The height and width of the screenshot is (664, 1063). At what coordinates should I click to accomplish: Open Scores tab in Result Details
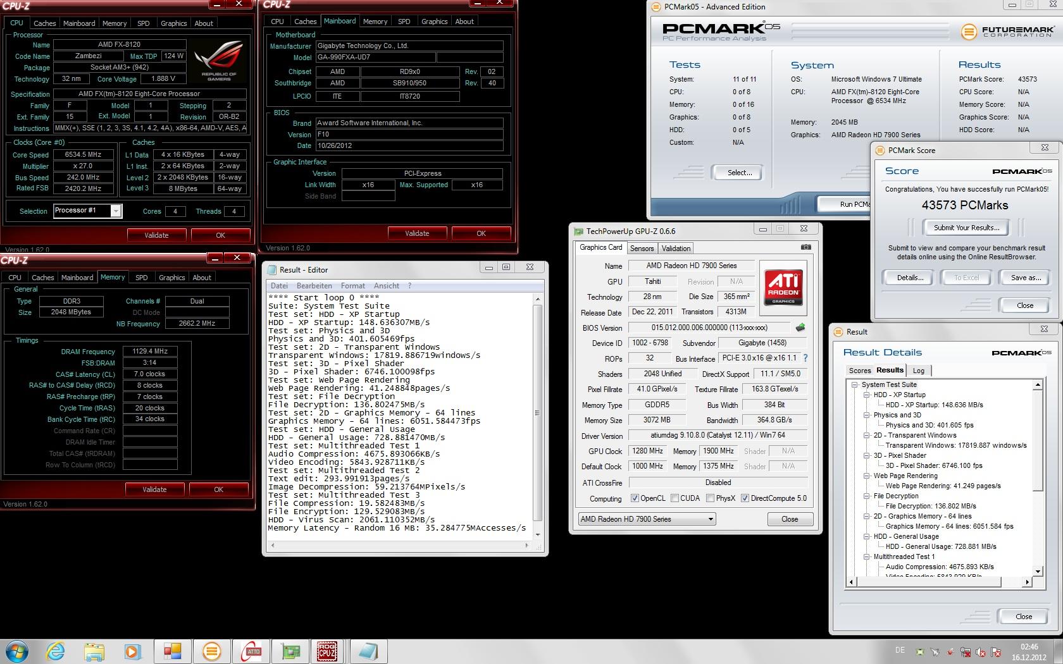pos(860,371)
